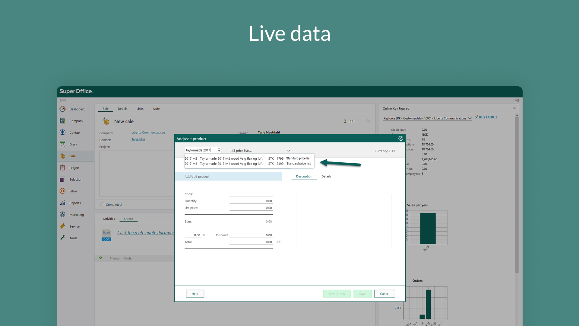The height and width of the screenshot is (326, 579).
Task: Click the Code column header in quote list
Action: click(128, 258)
